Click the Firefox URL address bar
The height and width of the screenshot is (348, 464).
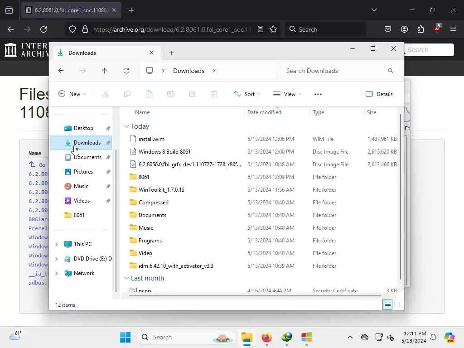point(172,29)
